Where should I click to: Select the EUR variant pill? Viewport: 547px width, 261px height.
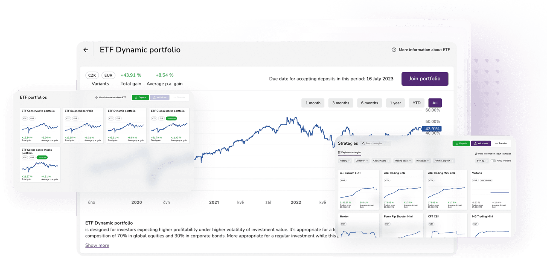[x=108, y=75]
